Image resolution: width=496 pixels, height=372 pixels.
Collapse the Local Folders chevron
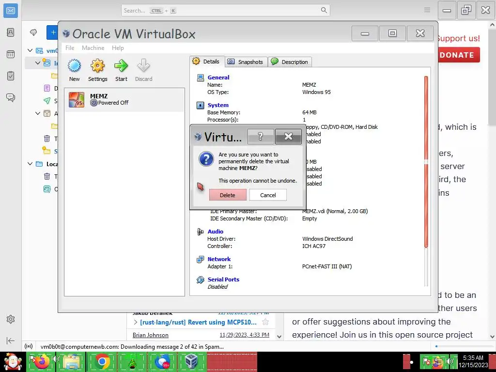pos(30,164)
